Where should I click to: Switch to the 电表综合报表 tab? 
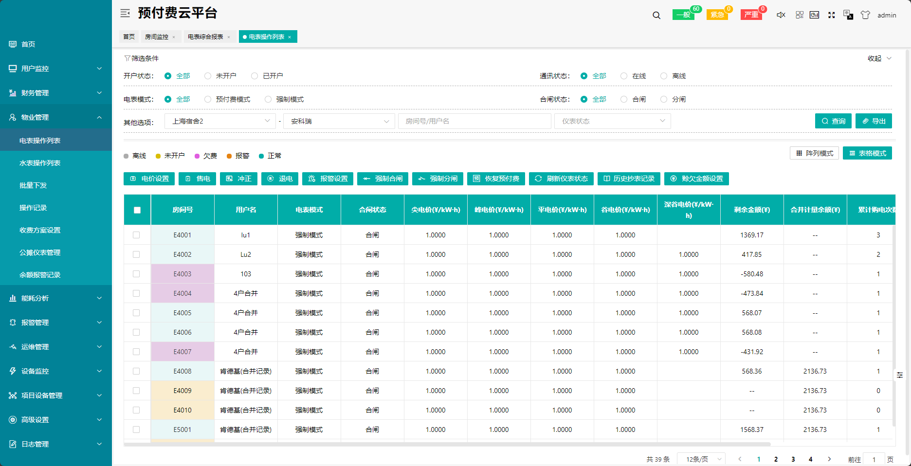pyautogui.click(x=205, y=37)
